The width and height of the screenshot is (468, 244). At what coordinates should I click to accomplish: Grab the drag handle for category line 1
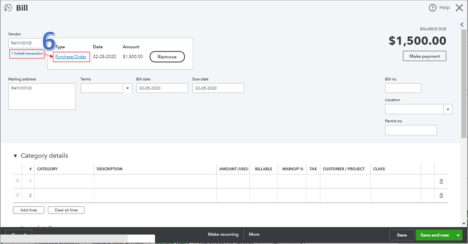[17, 181]
